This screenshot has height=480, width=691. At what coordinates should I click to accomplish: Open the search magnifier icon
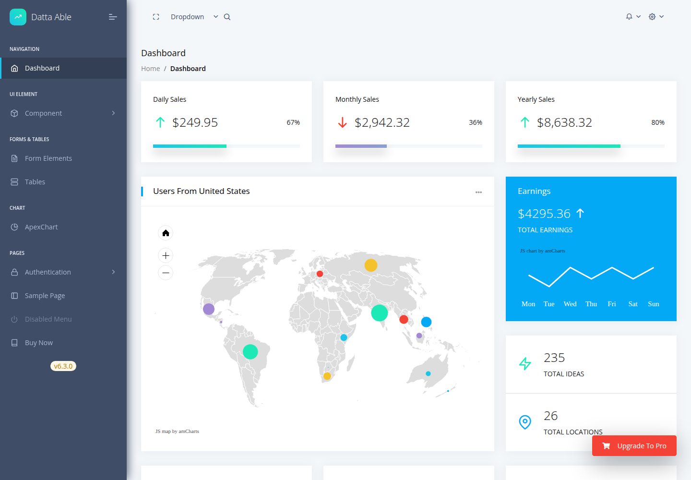[x=227, y=17]
